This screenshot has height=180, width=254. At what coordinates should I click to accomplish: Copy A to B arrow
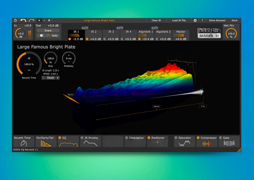tap(44, 21)
